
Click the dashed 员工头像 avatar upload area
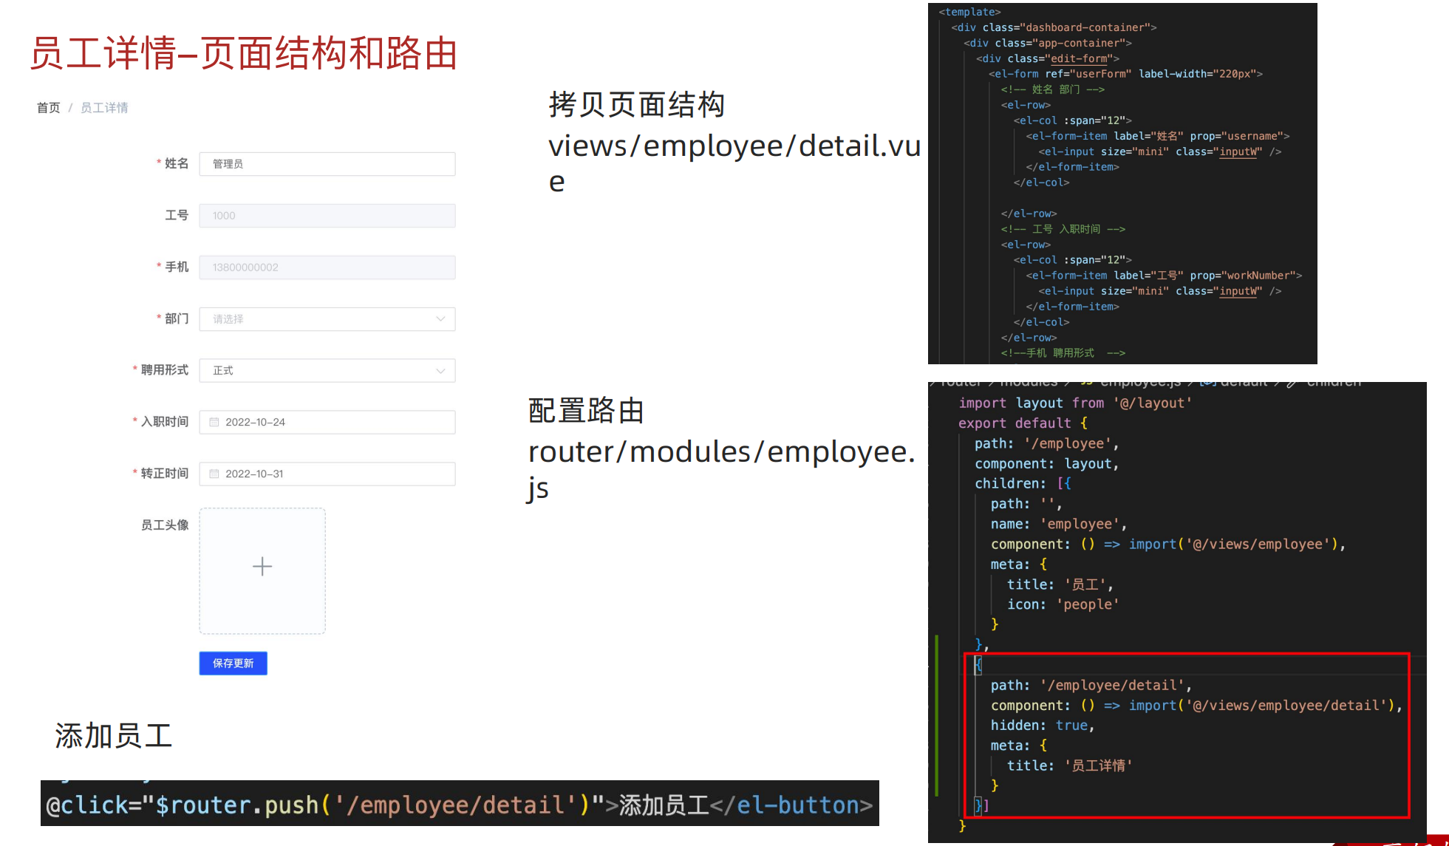click(262, 569)
